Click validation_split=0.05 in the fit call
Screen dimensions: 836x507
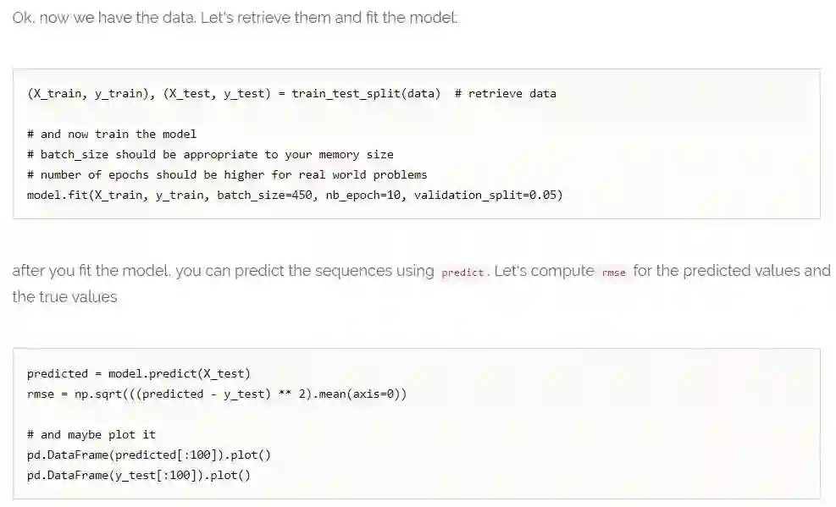[488, 196]
